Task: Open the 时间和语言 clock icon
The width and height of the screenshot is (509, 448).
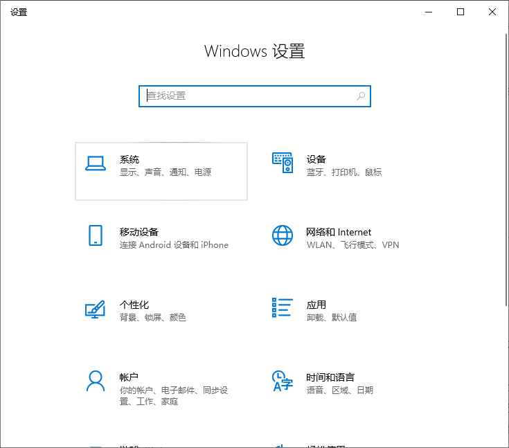Action: coord(283,381)
